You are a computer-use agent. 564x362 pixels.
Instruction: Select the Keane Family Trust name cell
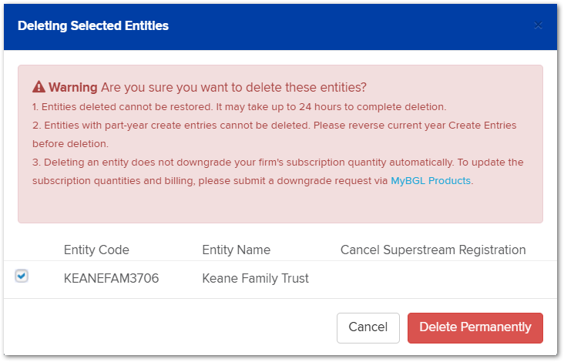click(x=255, y=278)
